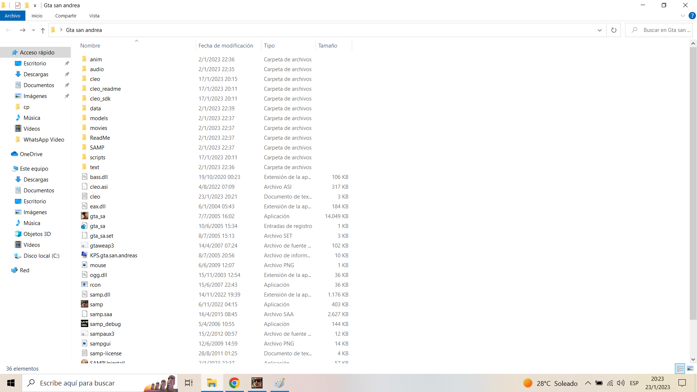The width and height of the screenshot is (697, 392).
Task: Switch to large thumbnails view icon
Action: 690,368
